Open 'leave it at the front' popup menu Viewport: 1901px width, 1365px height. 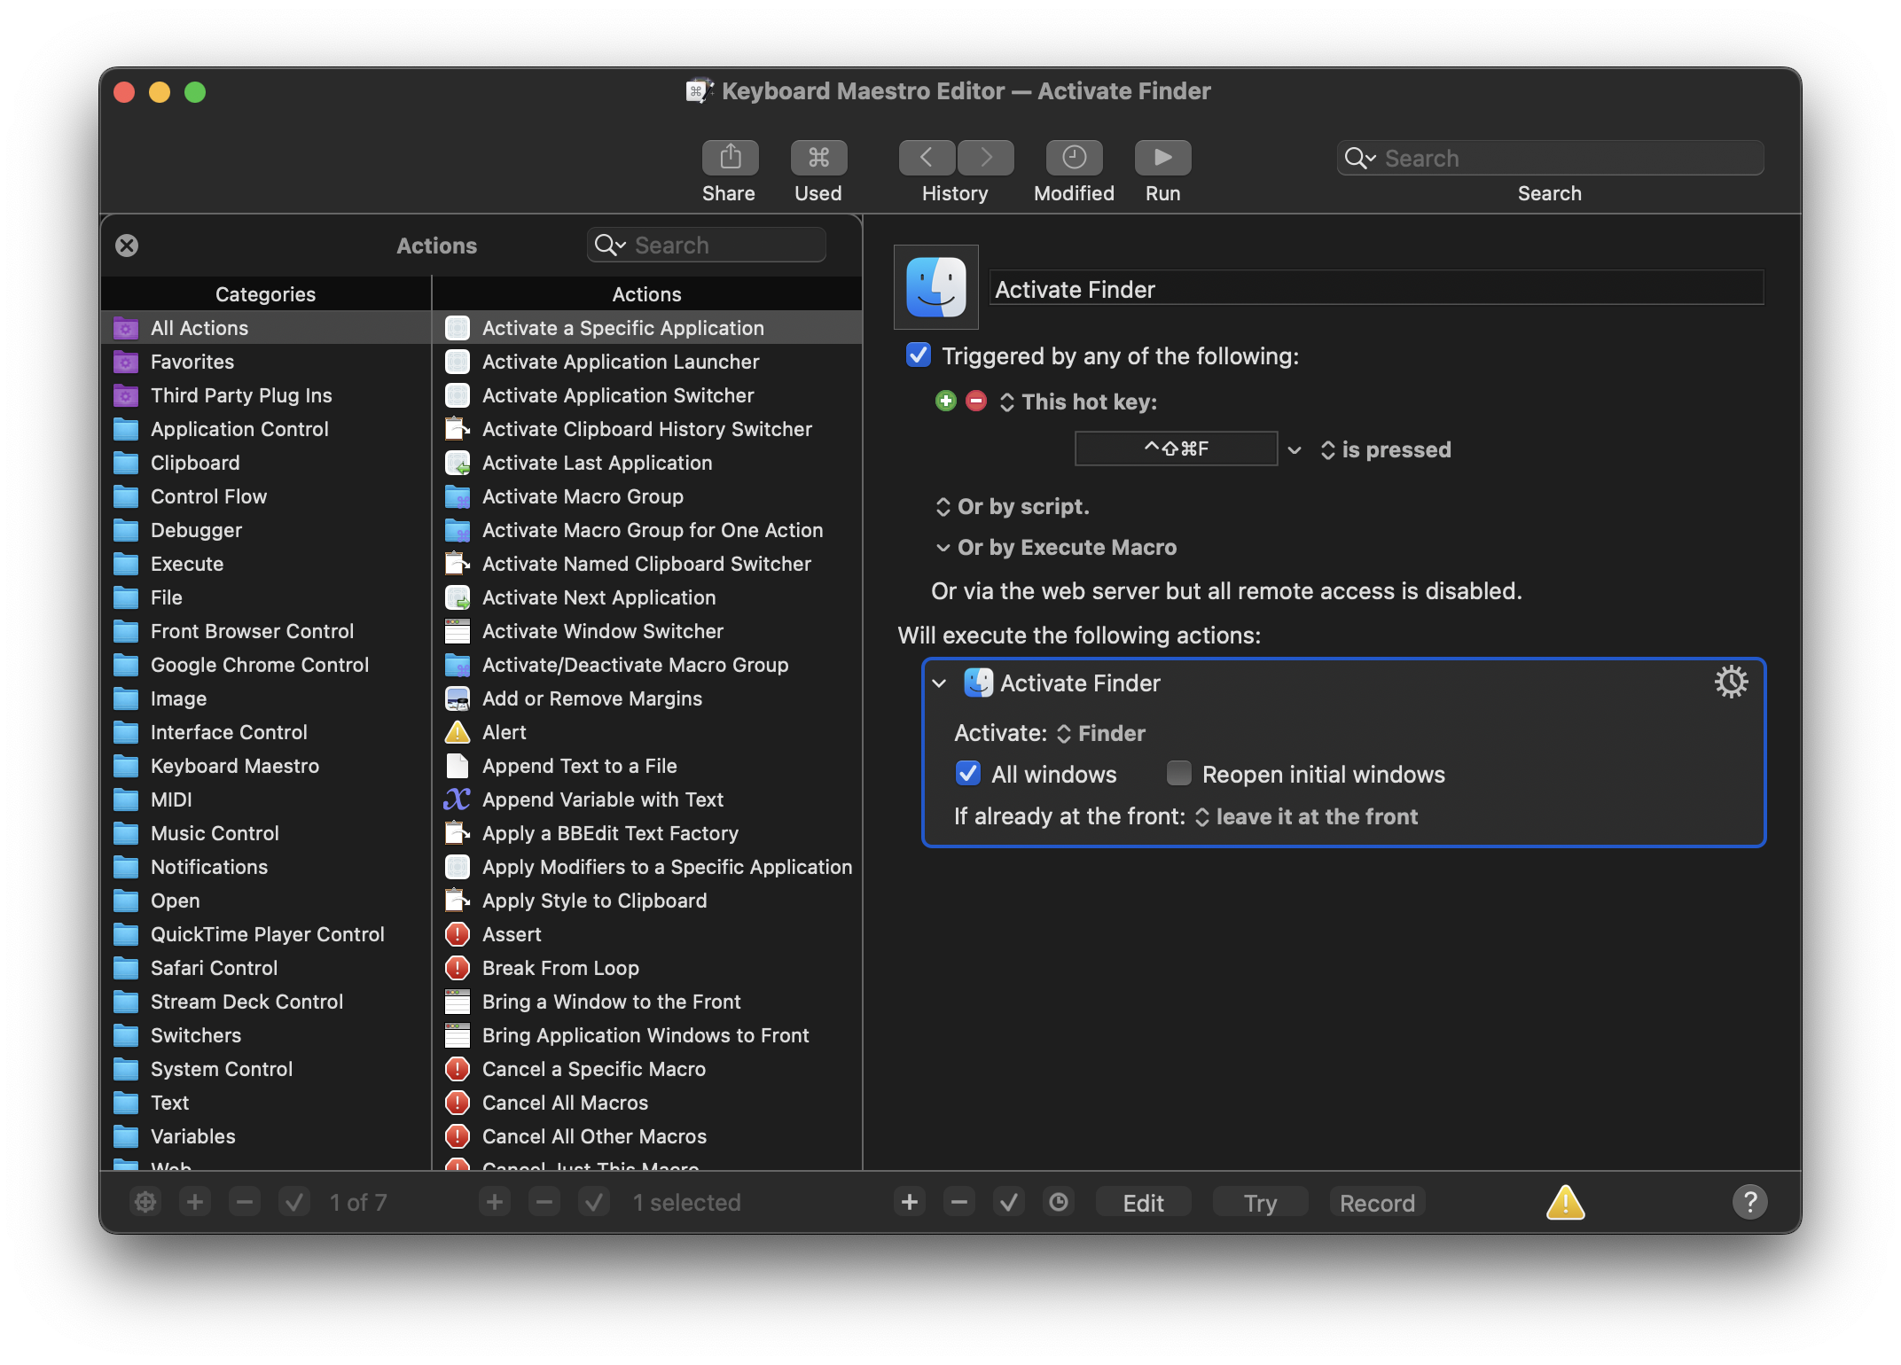[x=1307, y=817]
